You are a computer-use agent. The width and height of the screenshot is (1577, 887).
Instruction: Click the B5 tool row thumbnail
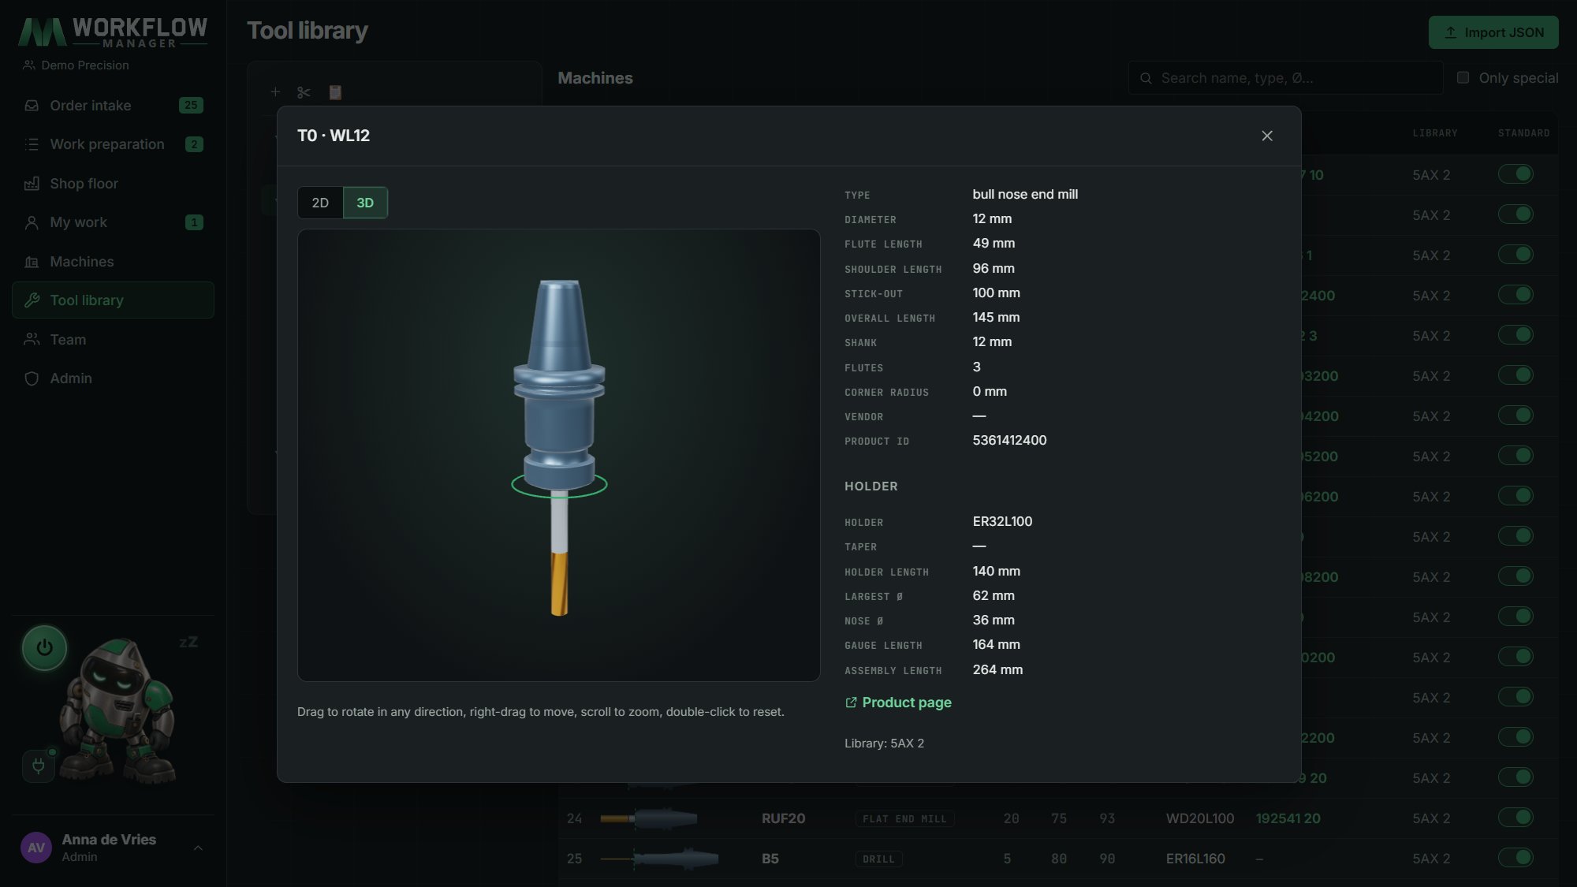[x=659, y=858]
